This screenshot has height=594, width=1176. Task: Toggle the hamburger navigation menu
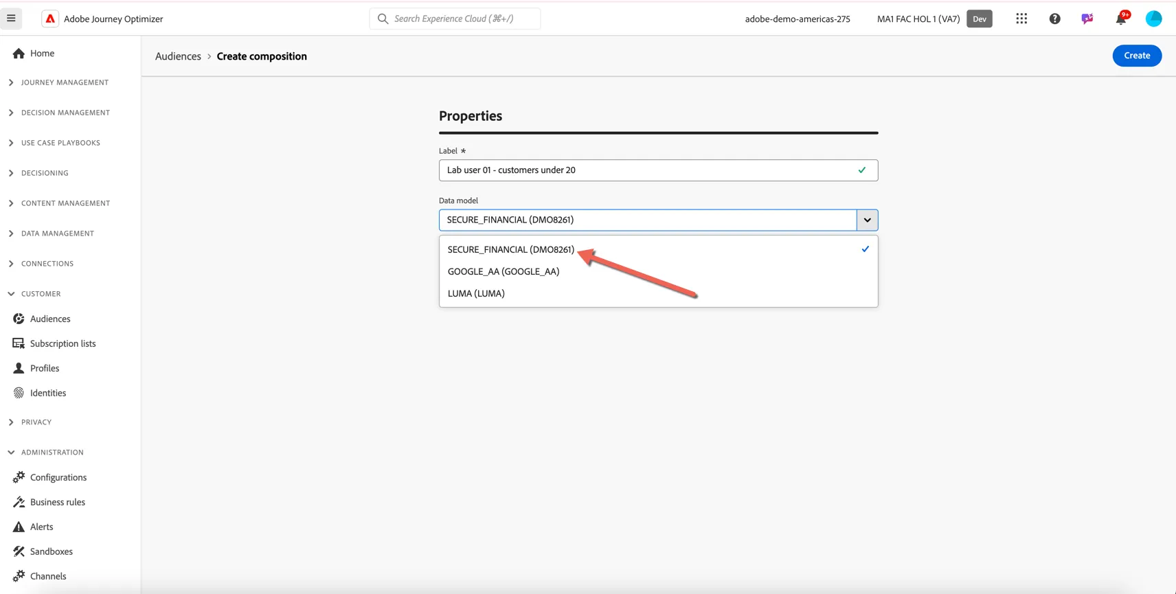[x=11, y=19]
